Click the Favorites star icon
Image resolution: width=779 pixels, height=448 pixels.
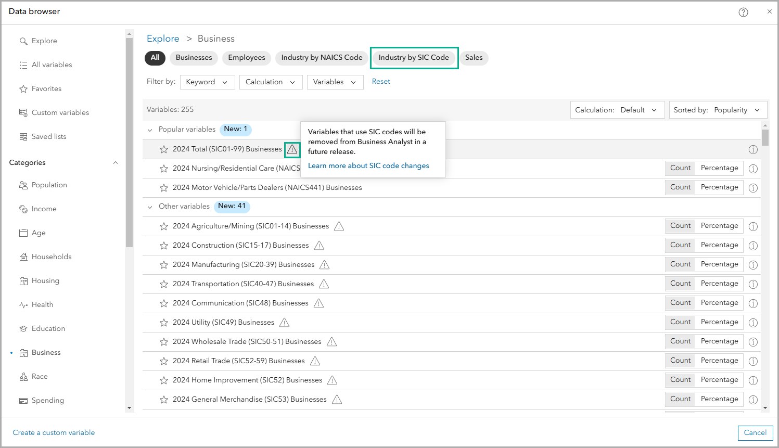[x=23, y=88]
